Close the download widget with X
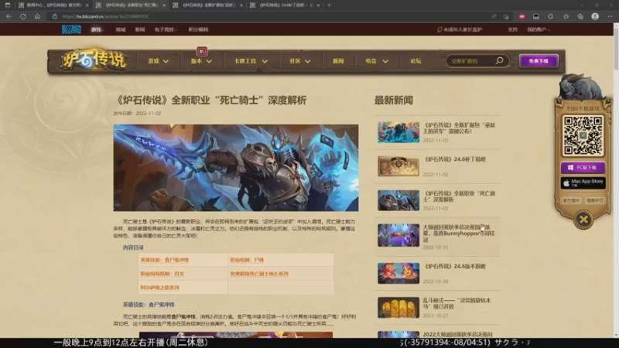619x348 pixels. 583,220
